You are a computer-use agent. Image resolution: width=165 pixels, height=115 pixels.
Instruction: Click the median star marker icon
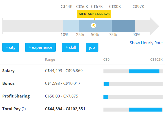click(x=93, y=25)
